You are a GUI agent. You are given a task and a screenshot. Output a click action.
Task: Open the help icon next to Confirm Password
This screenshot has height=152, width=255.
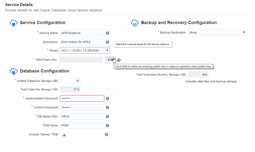107,107
